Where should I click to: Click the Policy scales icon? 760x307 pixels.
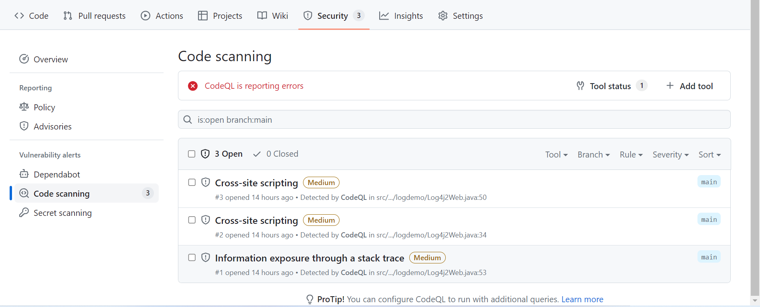point(24,107)
